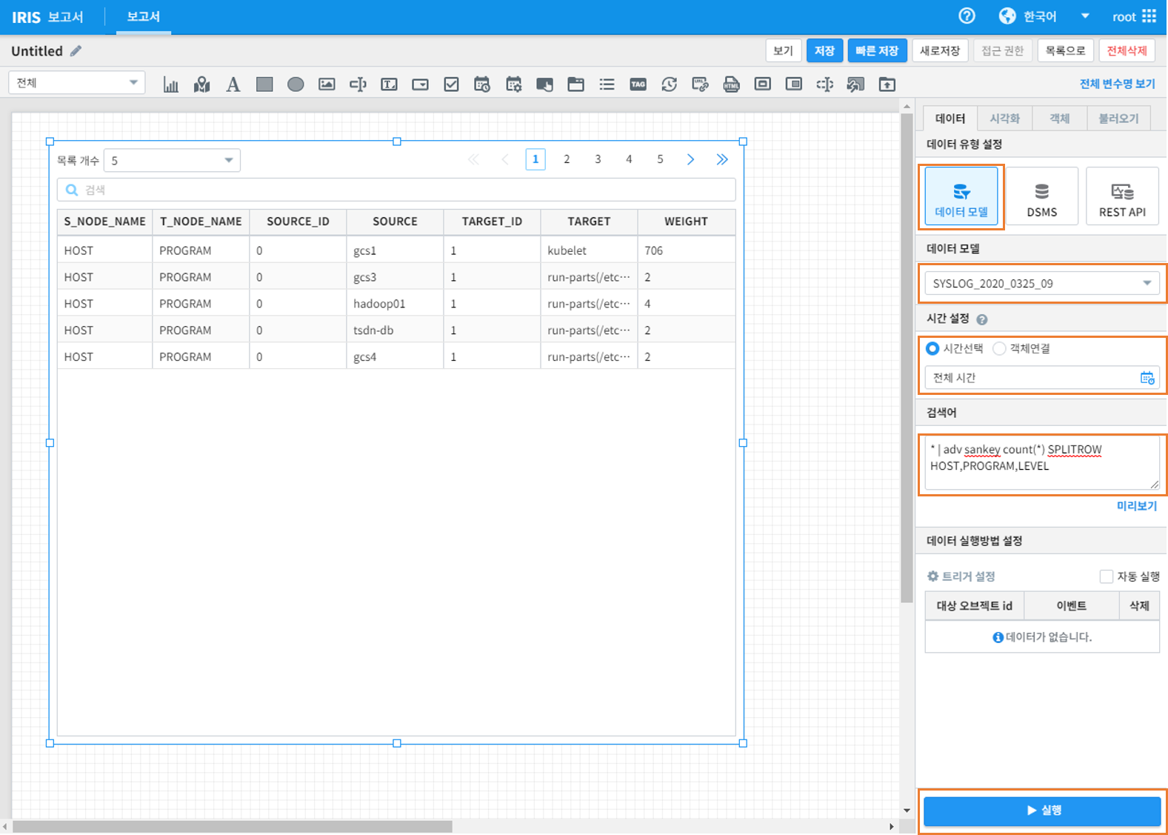Open 목록 개수 dropdown showing 5

[172, 160]
